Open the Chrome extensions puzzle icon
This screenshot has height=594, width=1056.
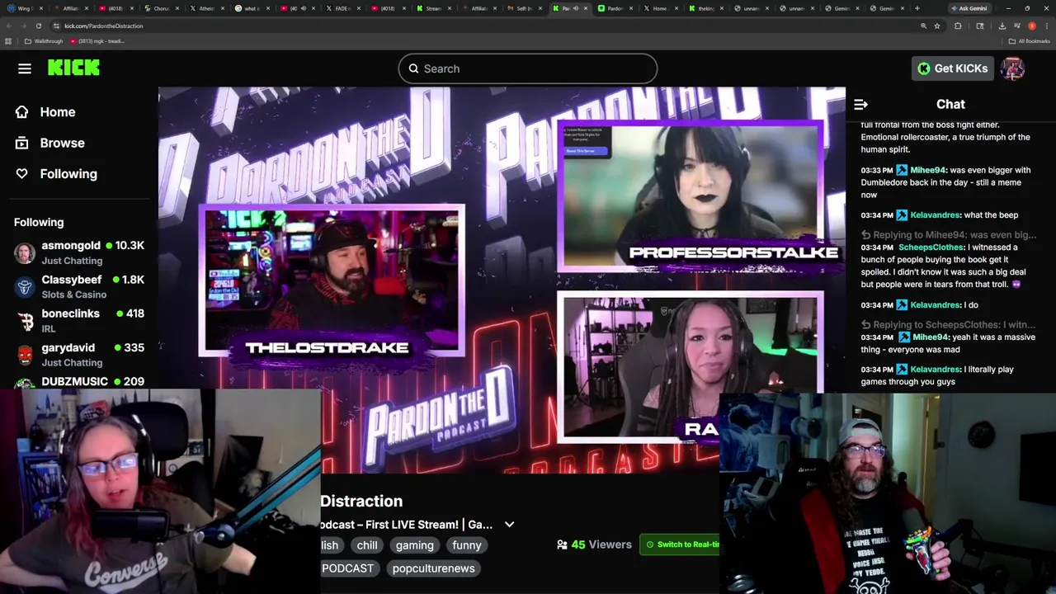pos(958,26)
